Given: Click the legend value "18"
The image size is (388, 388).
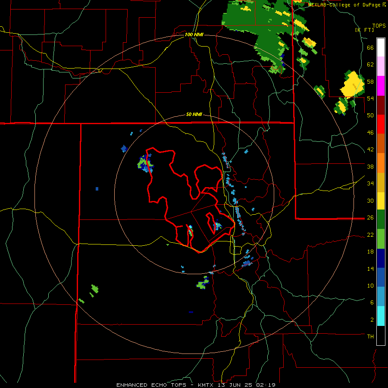Looking at the screenshot, I should coord(370,252).
